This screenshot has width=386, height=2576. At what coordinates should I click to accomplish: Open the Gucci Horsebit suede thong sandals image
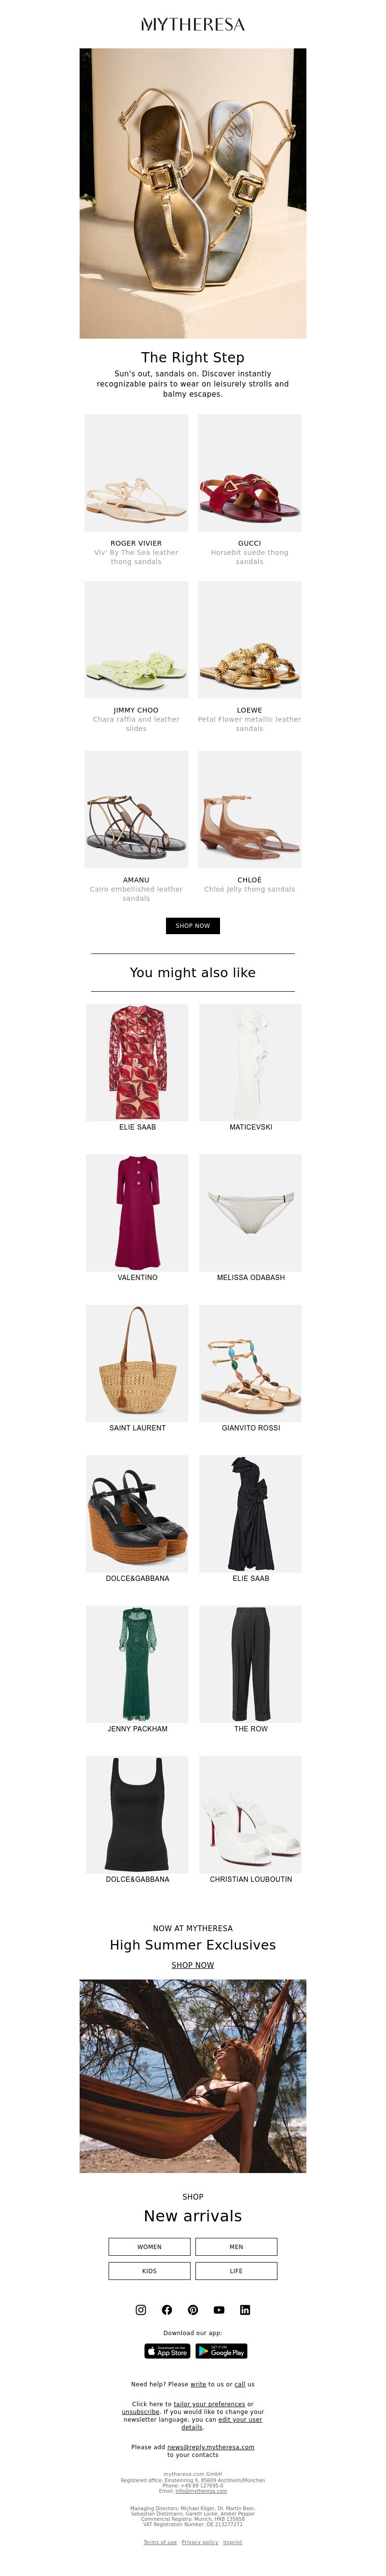coord(249,473)
